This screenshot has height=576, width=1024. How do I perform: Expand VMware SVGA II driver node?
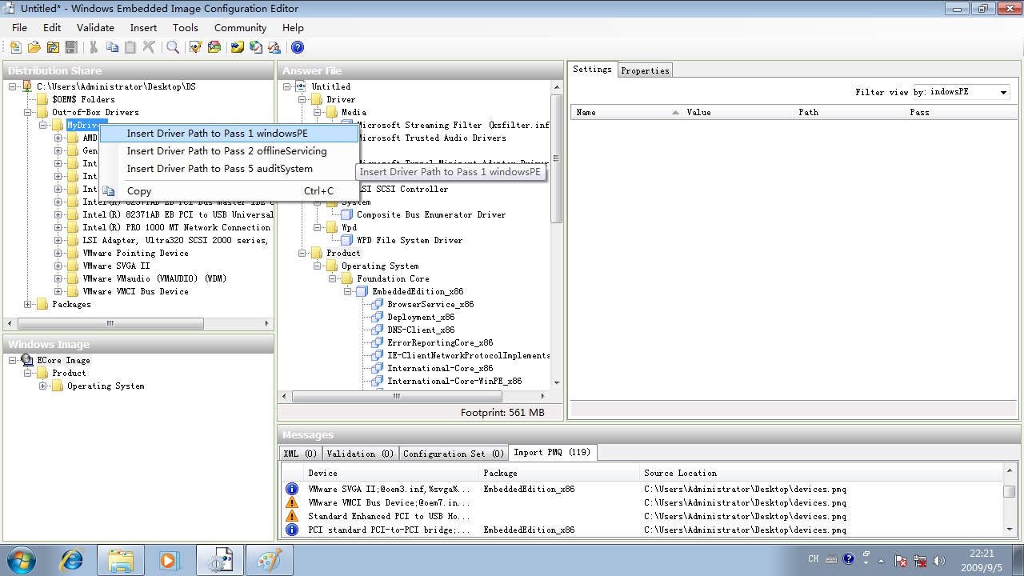click(58, 266)
